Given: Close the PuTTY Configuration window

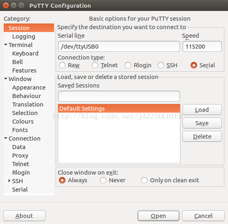Looking at the screenshot, I should pos(6,6).
